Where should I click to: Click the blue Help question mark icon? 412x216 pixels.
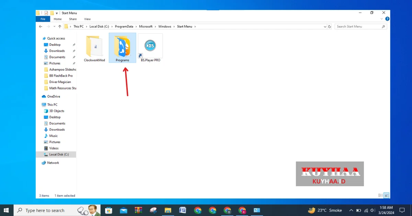[x=387, y=19]
